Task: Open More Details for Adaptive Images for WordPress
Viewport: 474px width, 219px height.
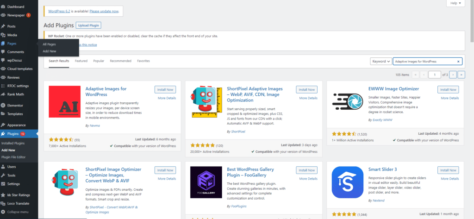Action: point(167,98)
